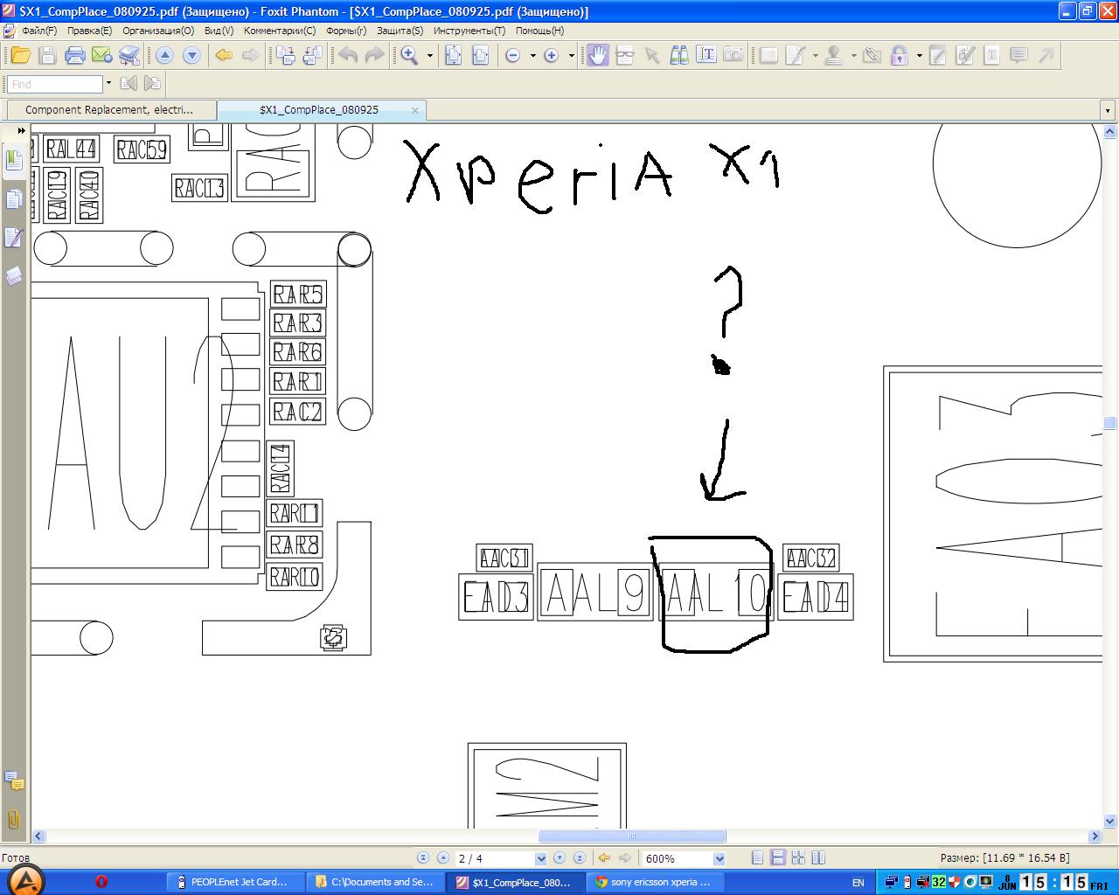Click the yellow Previous View arrow in top toolbar
The image size is (1119, 895).
pos(224,55)
